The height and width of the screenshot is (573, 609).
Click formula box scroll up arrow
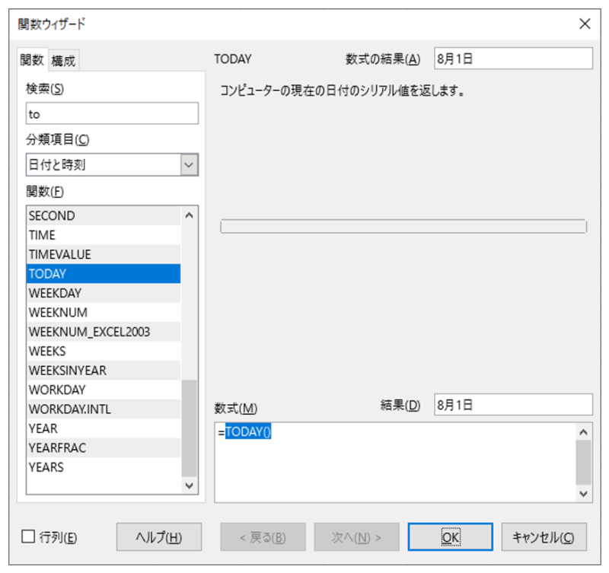[x=583, y=431]
